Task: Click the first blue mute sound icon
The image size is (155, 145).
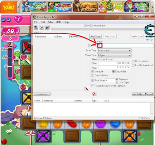Action: pyautogui.click(x=4, y=20)
